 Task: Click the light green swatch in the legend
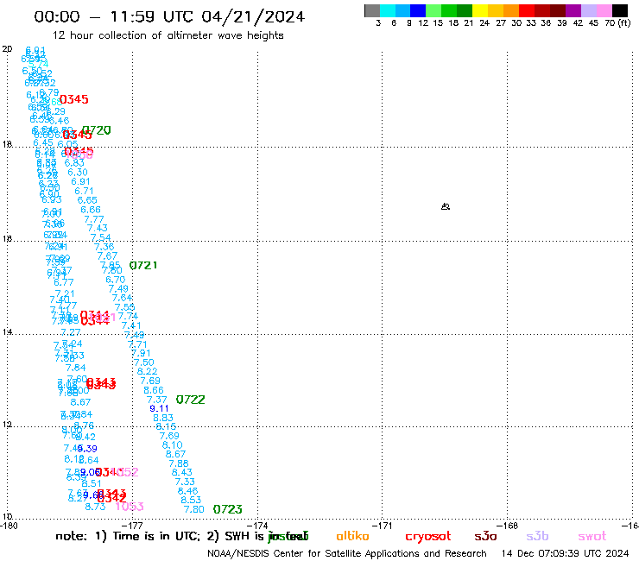click(x=433, y=11)
